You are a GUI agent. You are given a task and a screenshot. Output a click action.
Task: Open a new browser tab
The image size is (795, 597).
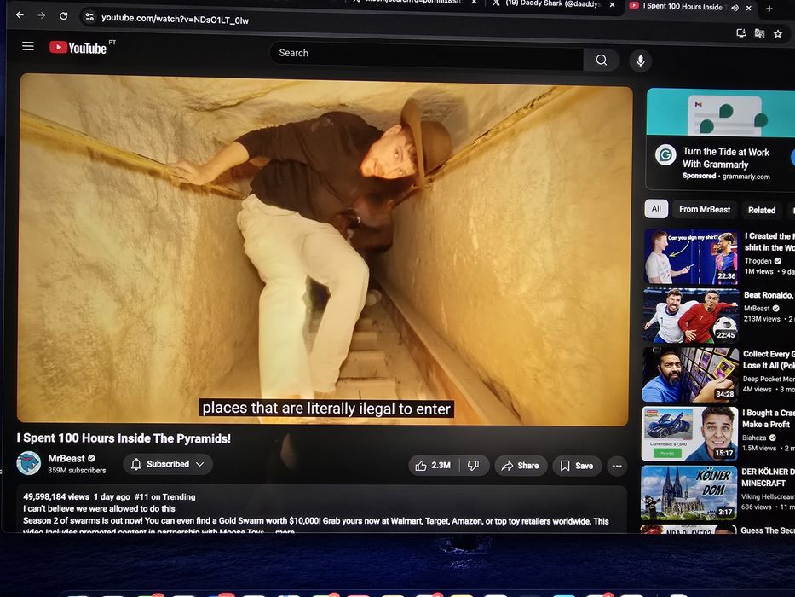point(769,9)
